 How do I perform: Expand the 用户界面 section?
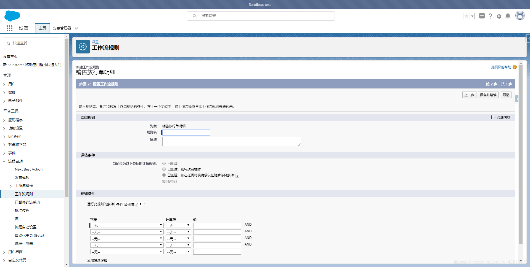tap(4, 252)
